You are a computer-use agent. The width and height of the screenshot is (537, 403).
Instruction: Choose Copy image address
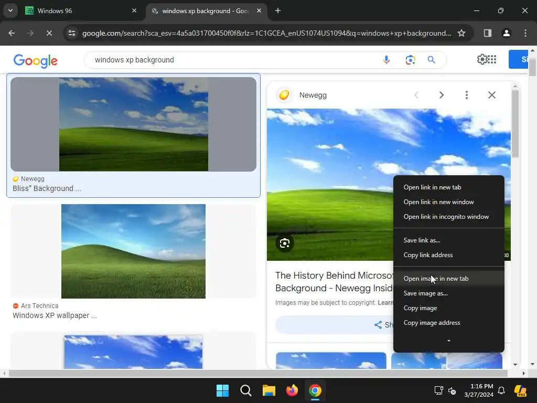click(x=449, y=323)
